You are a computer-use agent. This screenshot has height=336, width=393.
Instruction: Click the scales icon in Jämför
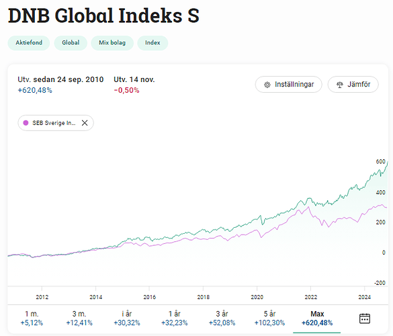tap(340, 85)
